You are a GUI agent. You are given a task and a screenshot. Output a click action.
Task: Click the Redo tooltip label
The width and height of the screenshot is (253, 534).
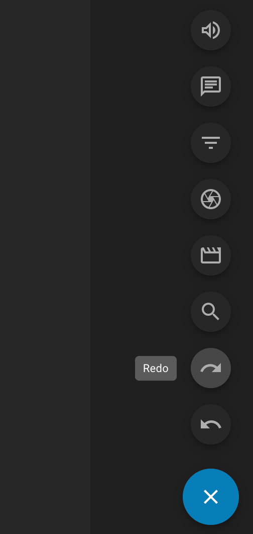(156, 368)
